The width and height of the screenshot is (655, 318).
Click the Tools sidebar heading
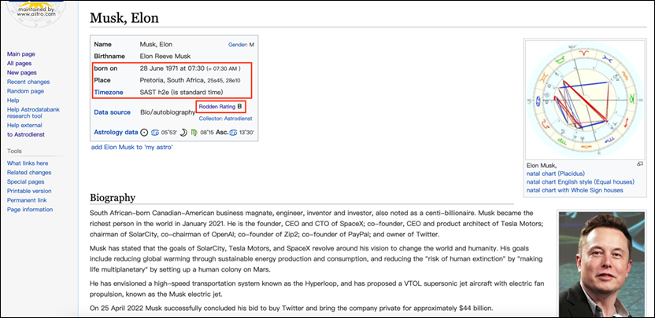point(14,151)
